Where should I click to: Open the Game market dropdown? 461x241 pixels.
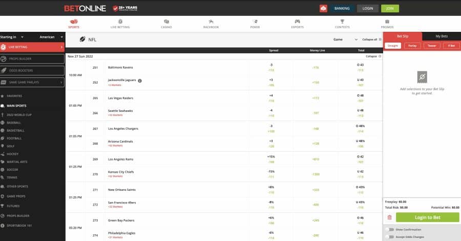(345, 39)
